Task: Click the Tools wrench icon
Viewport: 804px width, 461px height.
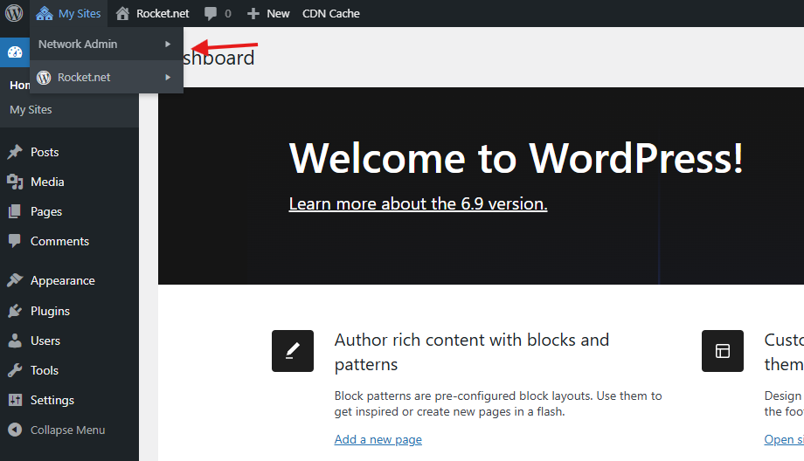Action: click(15, 370)
